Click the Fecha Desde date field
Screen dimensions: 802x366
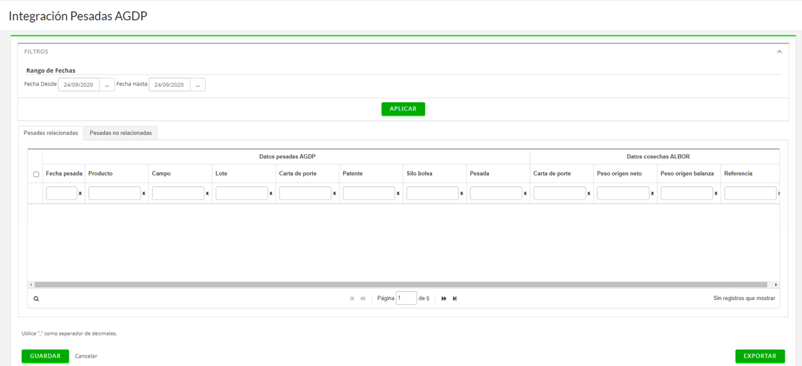pyautogui.click(x=79, y=85)
